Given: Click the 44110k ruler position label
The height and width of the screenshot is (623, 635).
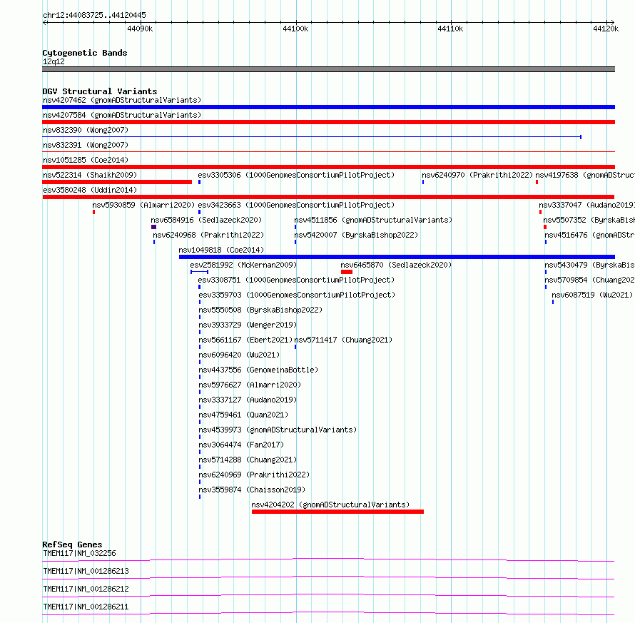Looking at the screenshot, I should 450,29.
